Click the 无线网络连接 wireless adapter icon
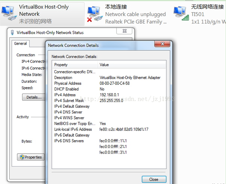This screenshot has width=226, height=184. pyautogui.click(x=181, y=14)
